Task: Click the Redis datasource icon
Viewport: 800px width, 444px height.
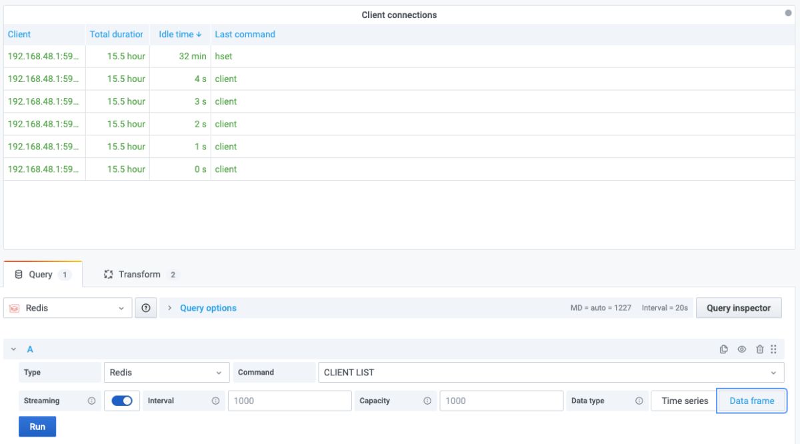Action: tap(15, 307)
